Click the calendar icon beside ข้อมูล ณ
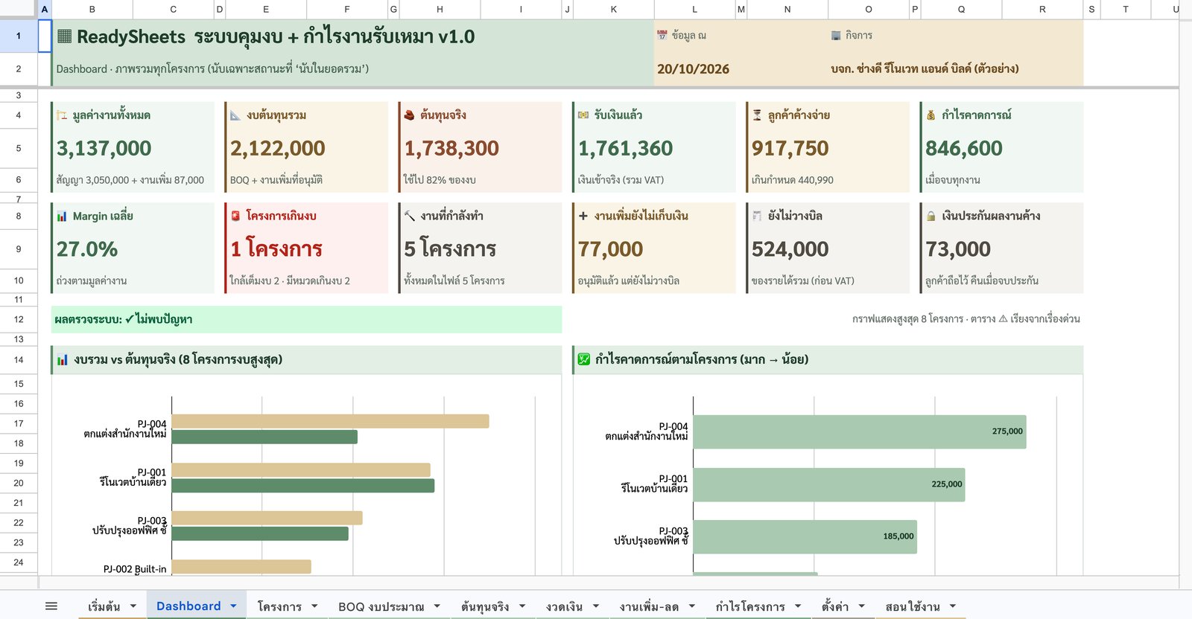1192x619 pixels. 662,35
